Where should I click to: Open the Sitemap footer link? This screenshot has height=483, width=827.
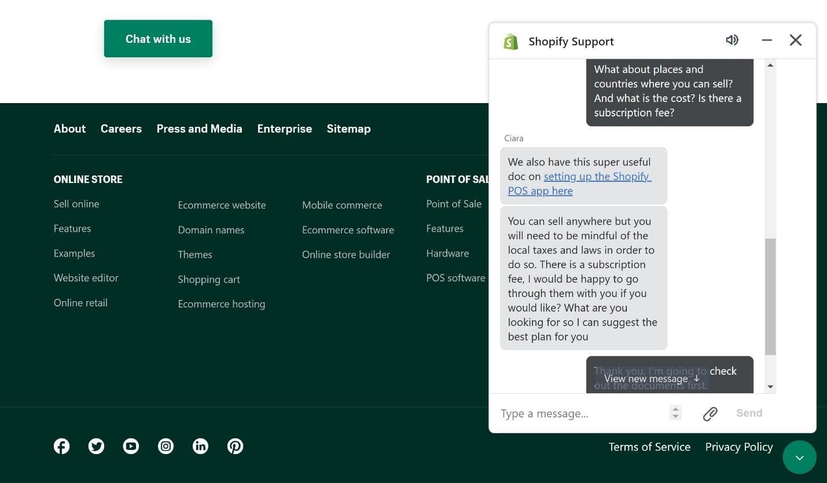[x=348, y=129]
